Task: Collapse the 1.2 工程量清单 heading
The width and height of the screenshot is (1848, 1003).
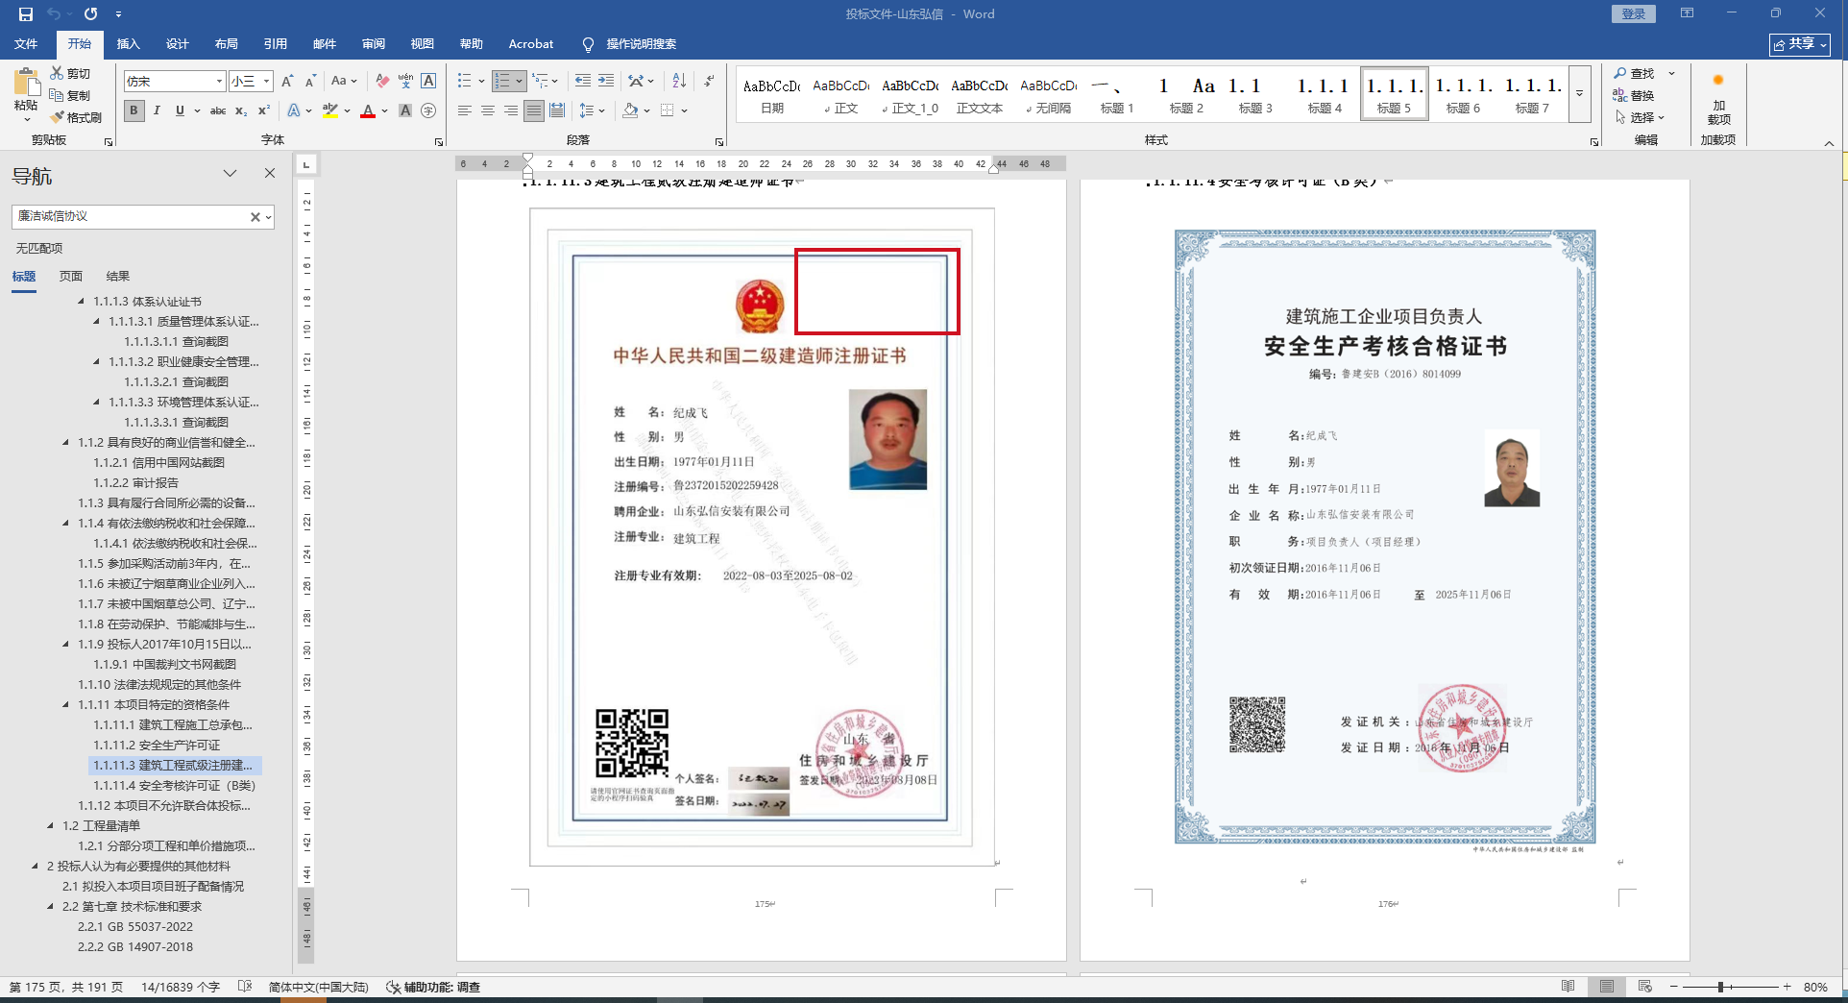Action: tap(51, 825)
